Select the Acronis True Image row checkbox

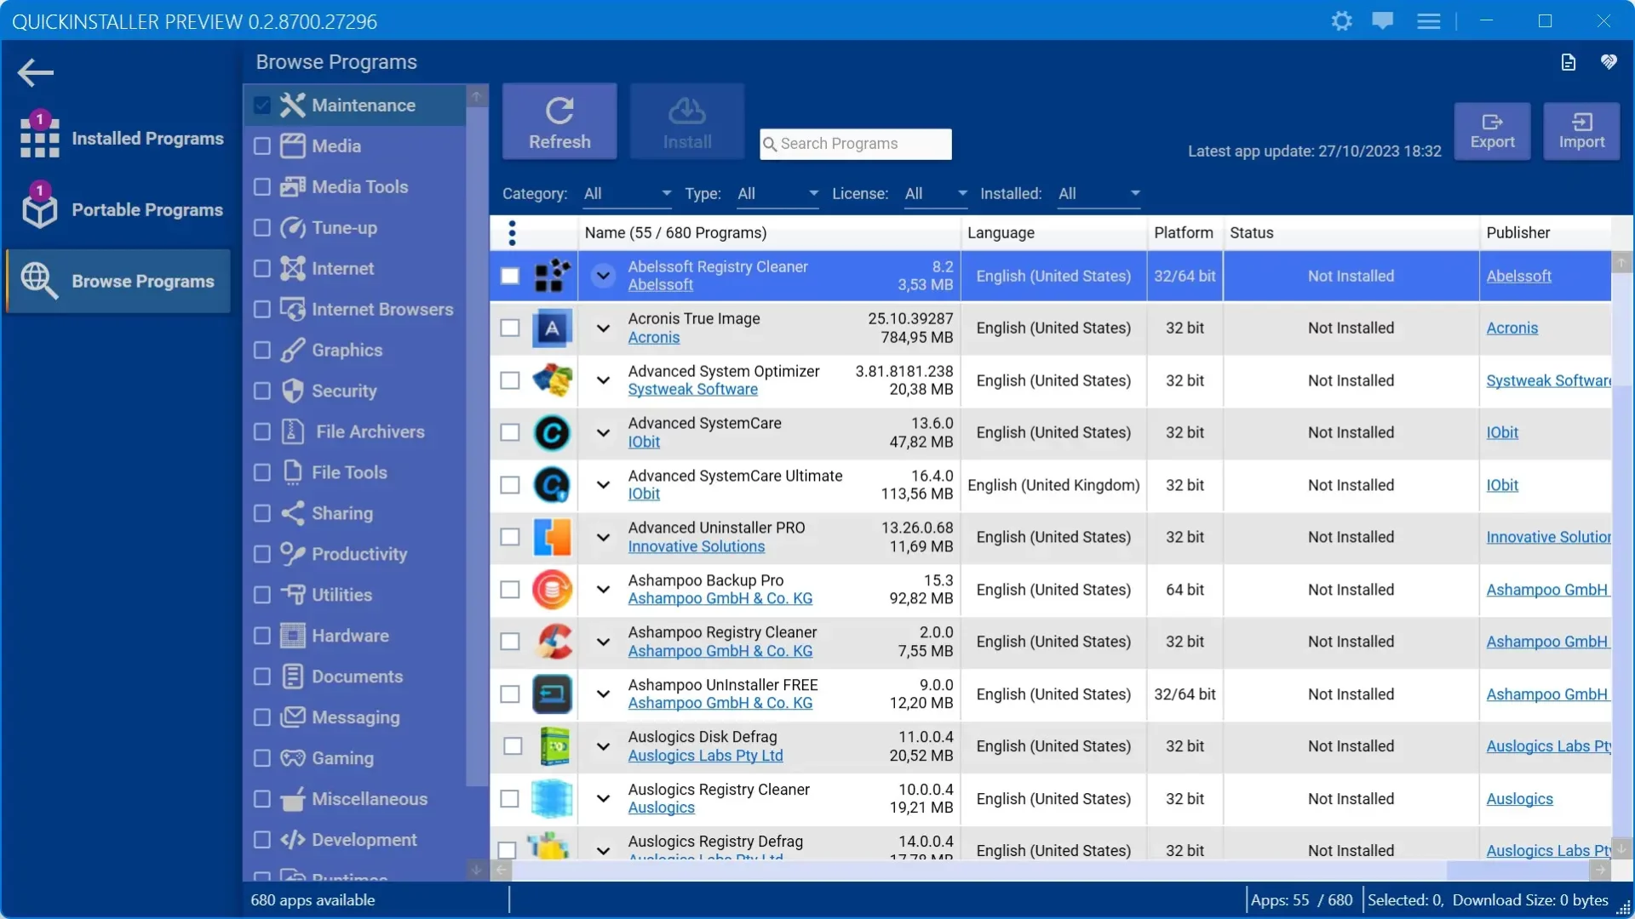(x=510, y=328)
